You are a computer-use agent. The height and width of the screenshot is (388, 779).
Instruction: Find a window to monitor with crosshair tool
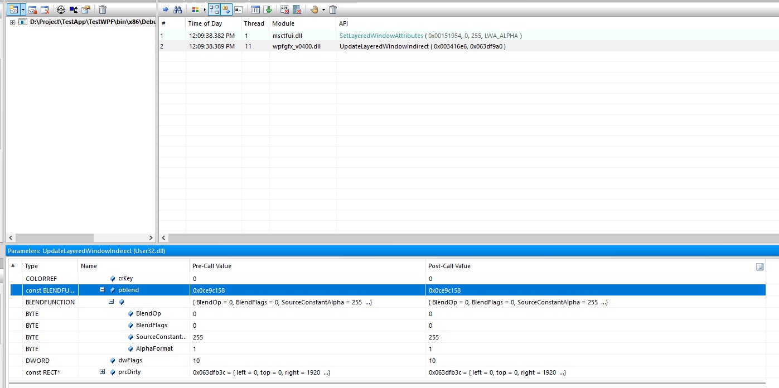tap(61, 9)
